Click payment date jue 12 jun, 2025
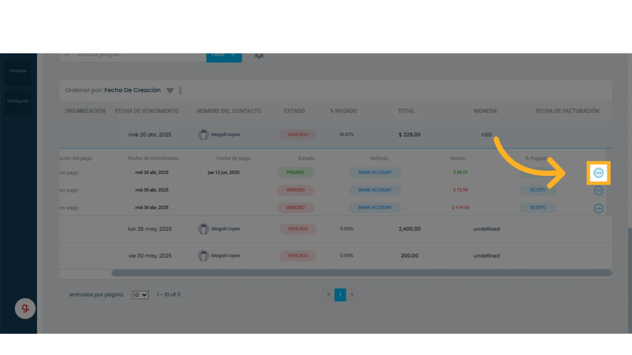 (x=223, y=173)
